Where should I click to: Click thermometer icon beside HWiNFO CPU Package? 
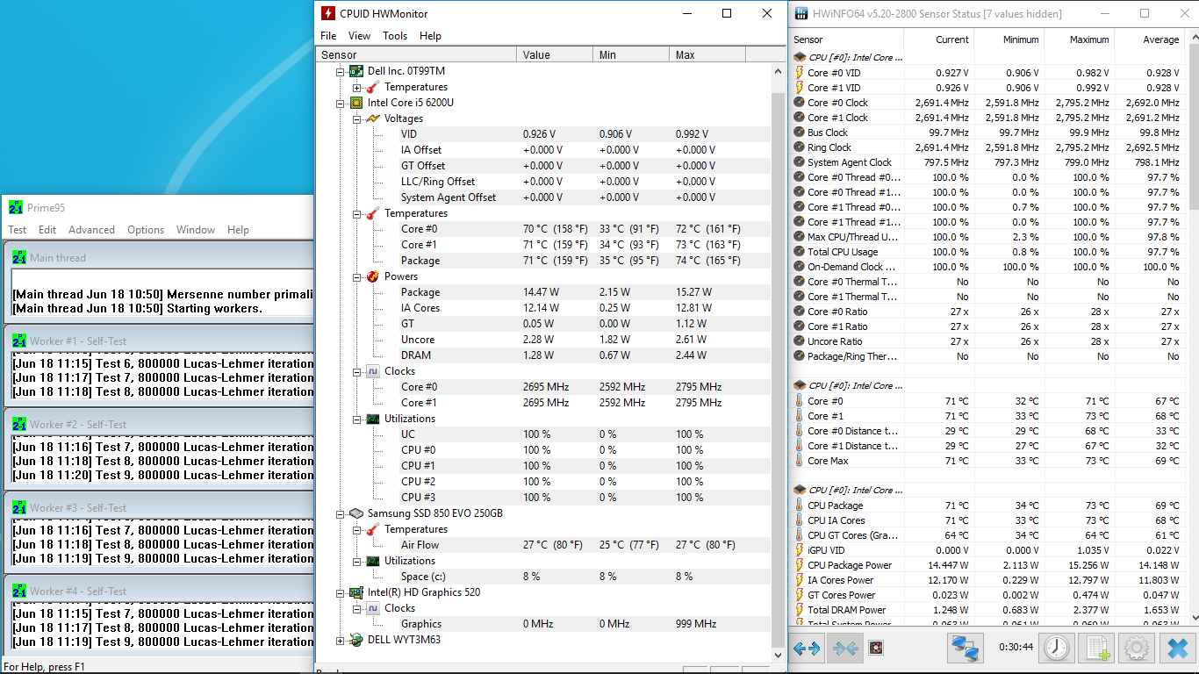tap(800, 505)
